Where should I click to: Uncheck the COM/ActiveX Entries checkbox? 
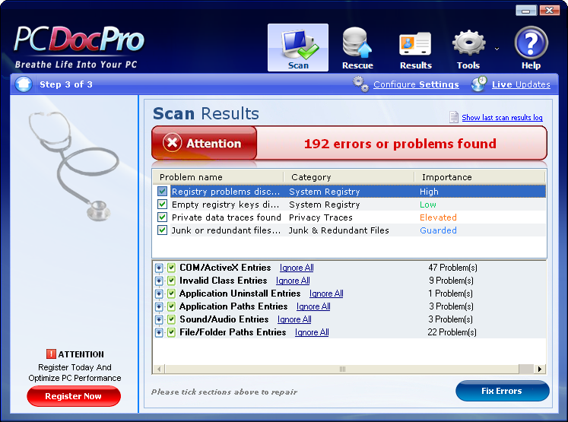coord(171,268)
